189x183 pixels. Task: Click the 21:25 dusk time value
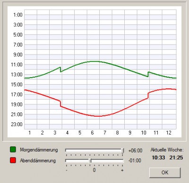(x=176, y=158)
